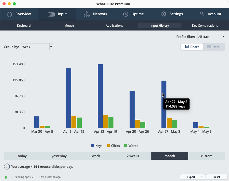Click the database icon in Data toggle
Screen dimensions: 229x181
(x=209, y=47)
